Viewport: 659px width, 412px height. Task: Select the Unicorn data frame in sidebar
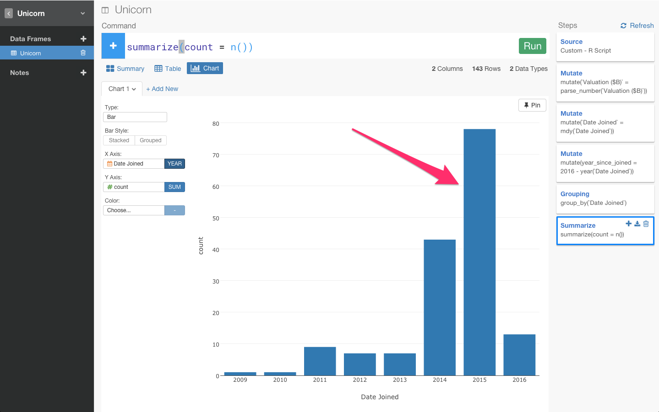click(47, 53)
